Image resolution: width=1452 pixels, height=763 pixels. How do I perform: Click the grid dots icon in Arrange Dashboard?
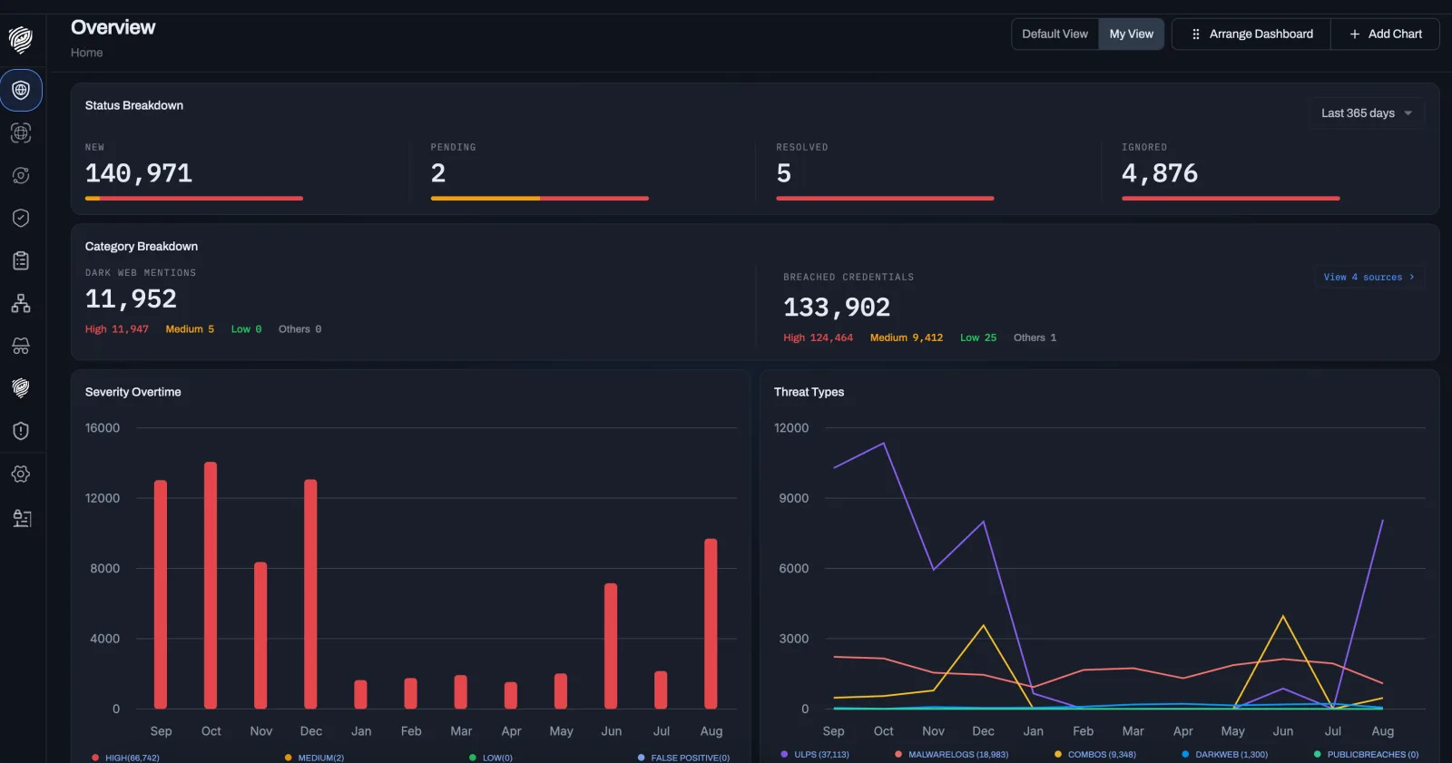1196,34
